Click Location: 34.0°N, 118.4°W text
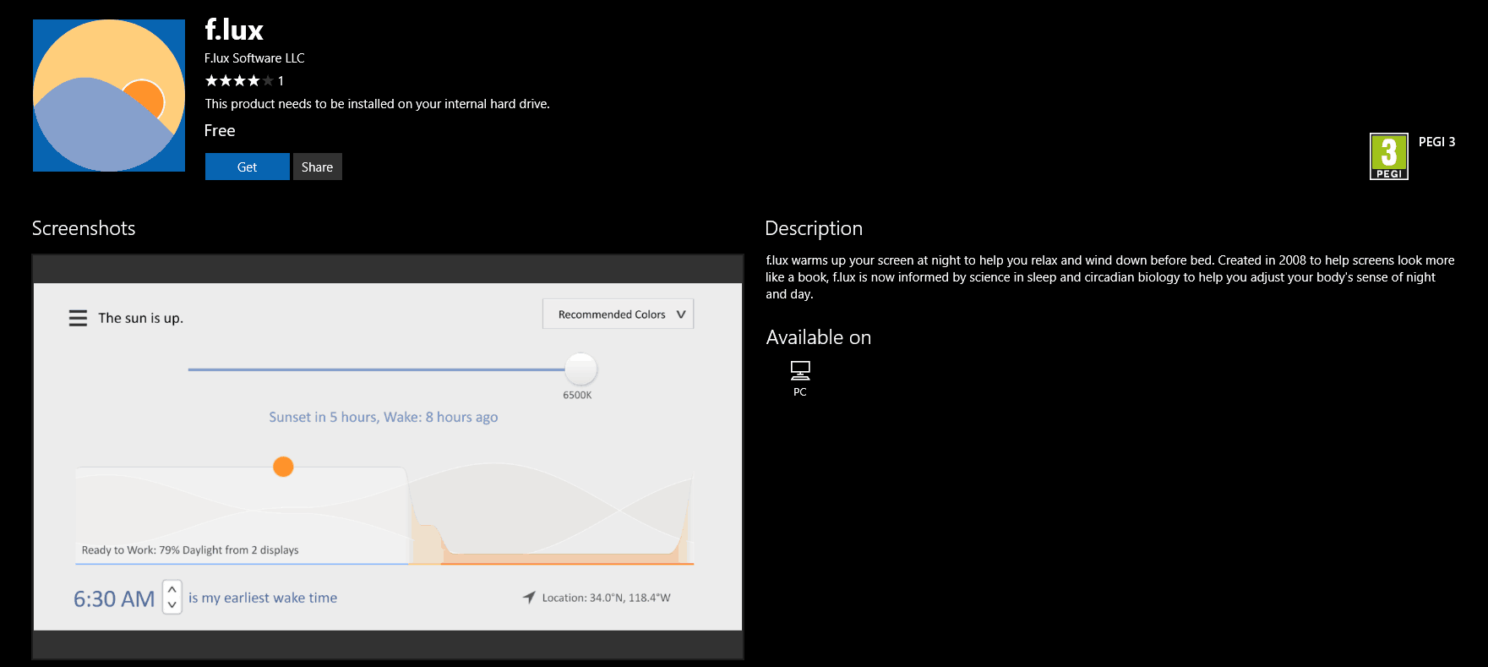Image resolution: width=1488 pixels, height=667 pixels. (x=606, y=598)
